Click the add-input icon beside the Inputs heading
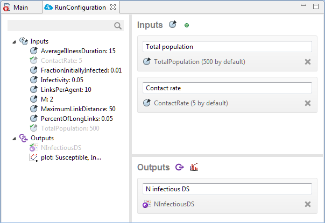Screen dimensions: 325x223 point(172,24)
